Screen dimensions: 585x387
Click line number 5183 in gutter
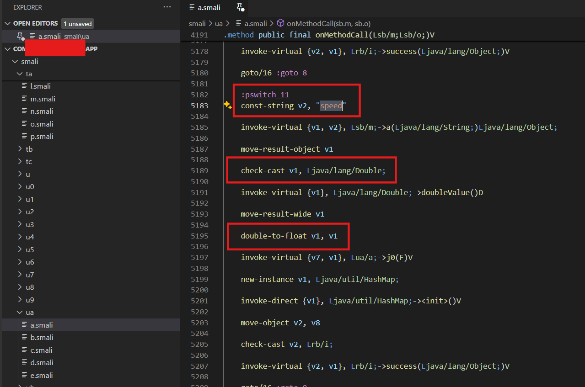click(x=199, y=106)
